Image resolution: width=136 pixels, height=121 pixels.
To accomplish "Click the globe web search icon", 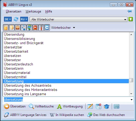I will coord(90,115).
